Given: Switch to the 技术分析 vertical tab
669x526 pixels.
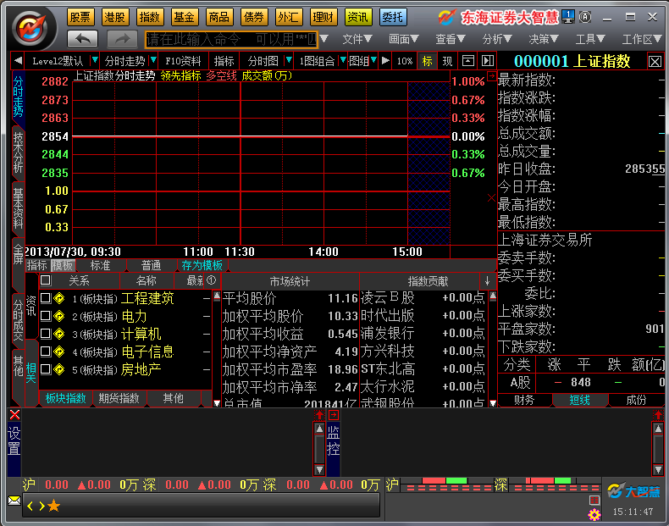Looking at the screenshot, I should click(x=18, y=152).
